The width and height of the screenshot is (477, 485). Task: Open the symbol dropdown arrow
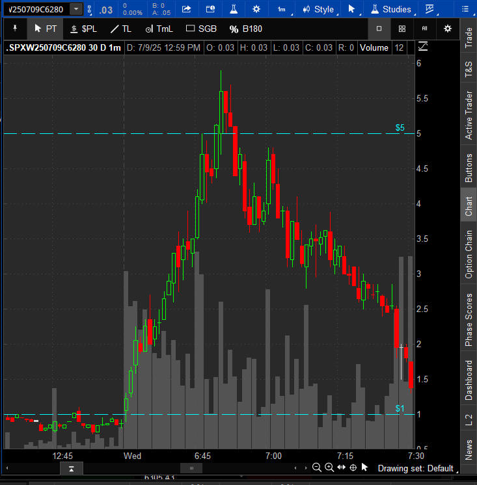click(76, 9)
